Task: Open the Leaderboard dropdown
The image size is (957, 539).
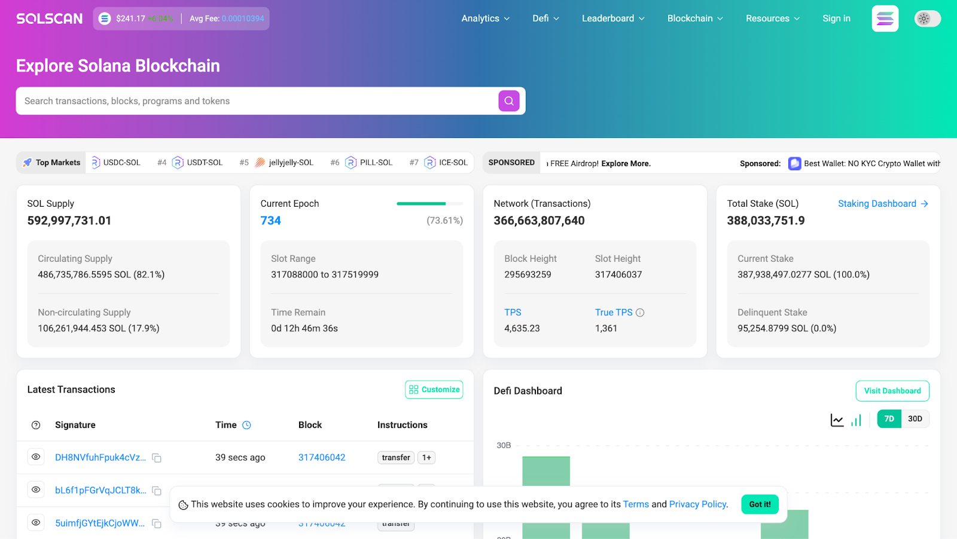Action: (612, 19)
